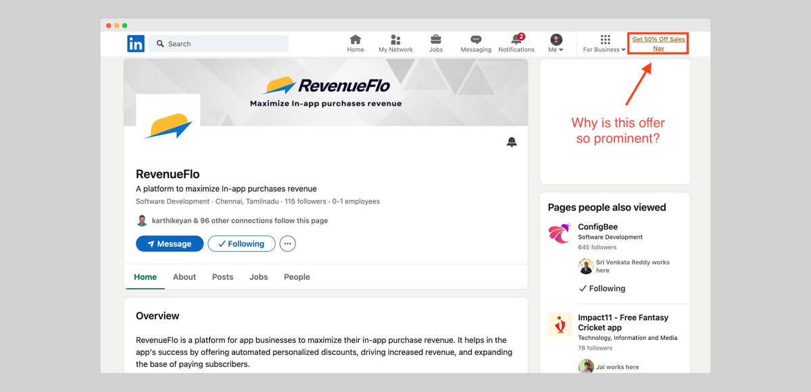
Task: Click the Impact11 logo icon
Action: (560, 325)
